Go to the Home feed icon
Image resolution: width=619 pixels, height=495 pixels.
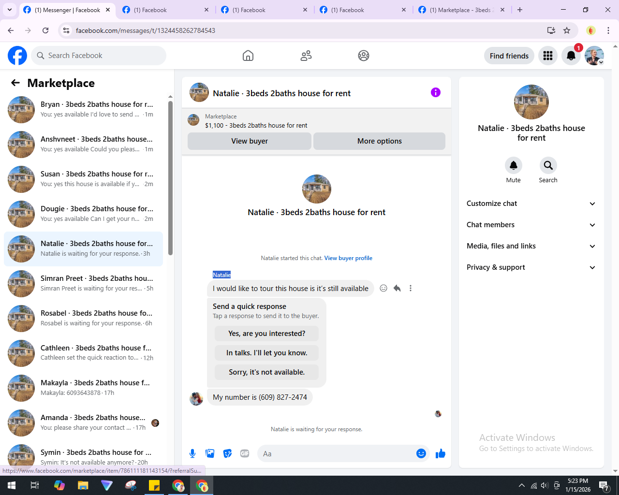click(x=248, y=56)
